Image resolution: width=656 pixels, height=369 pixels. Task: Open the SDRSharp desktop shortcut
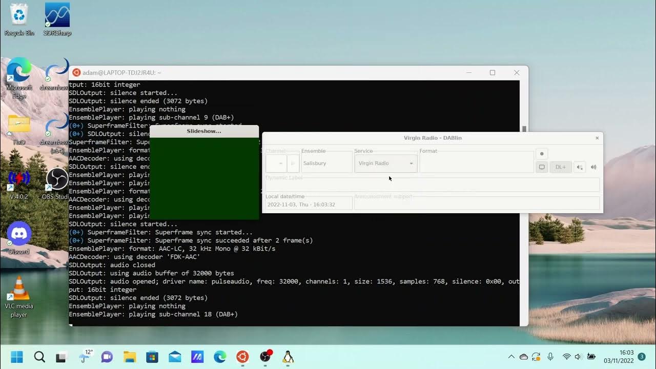57,19
